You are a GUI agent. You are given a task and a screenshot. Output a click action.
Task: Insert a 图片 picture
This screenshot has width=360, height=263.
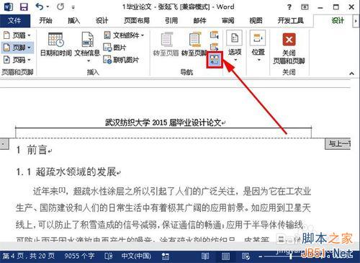114,48
